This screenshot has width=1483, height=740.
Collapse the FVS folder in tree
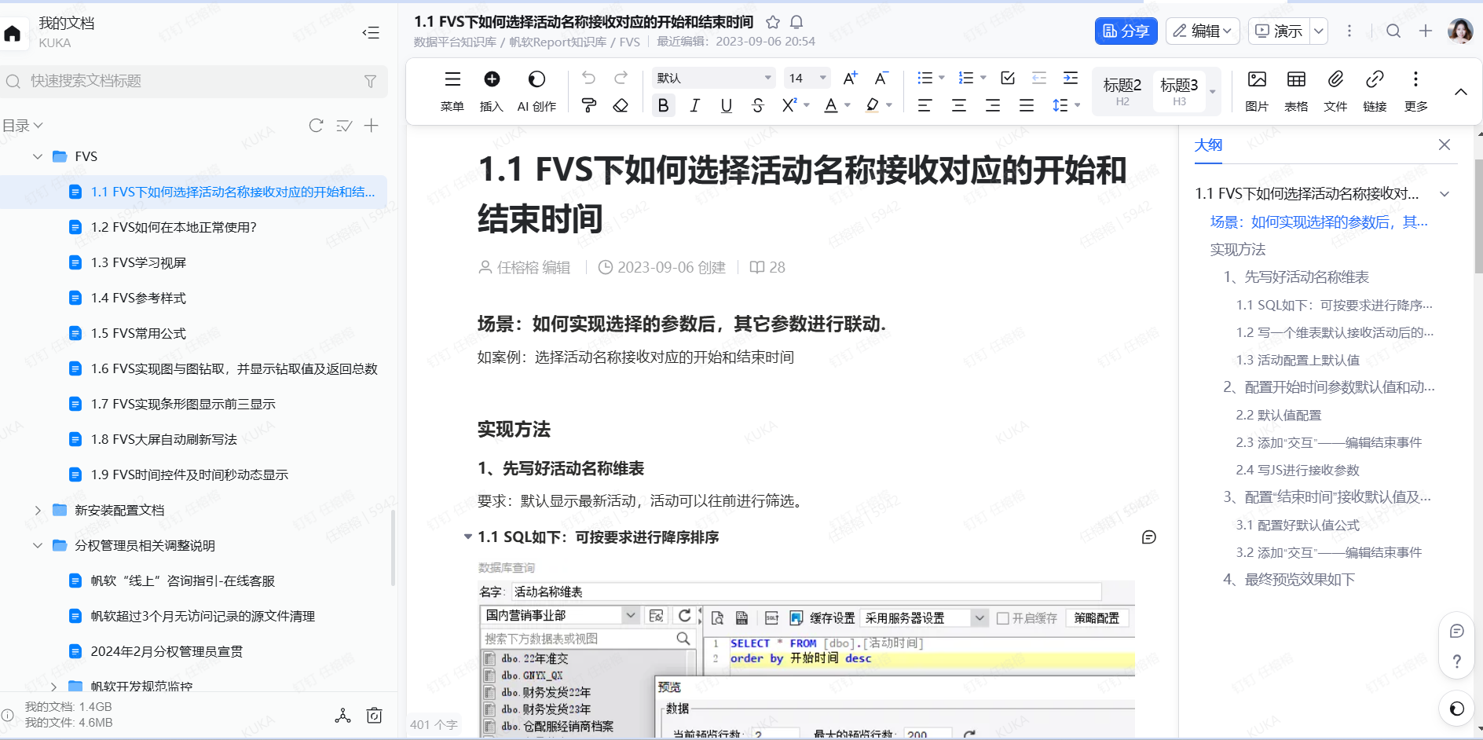click(38, 156)
